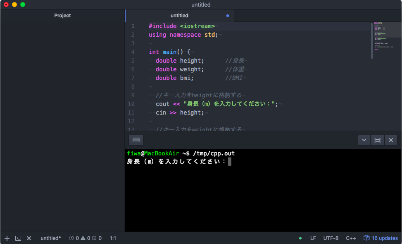Click the package icon beside 16 updates
Image resolution: width=402 pixels, height=244 pixels.
[x=366, y=238]
